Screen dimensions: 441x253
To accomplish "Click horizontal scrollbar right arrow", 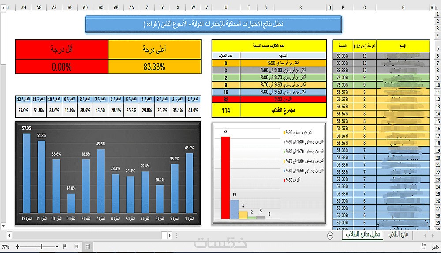I will (x=170, y=235).
